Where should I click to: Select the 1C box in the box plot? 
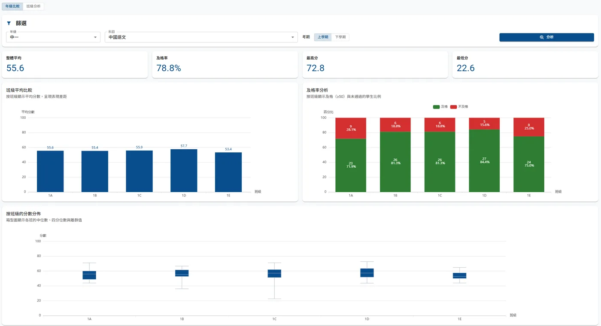pos(274,273)
